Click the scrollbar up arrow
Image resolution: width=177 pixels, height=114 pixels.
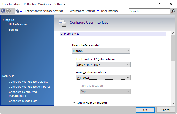(173, 33)
